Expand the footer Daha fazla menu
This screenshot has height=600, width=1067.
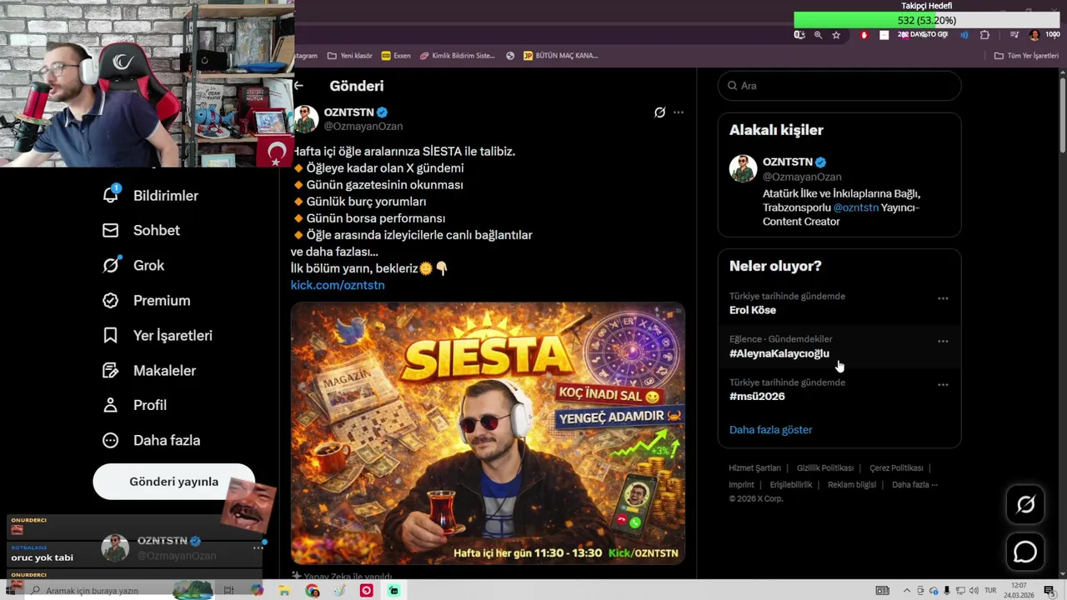click(914, 485)
